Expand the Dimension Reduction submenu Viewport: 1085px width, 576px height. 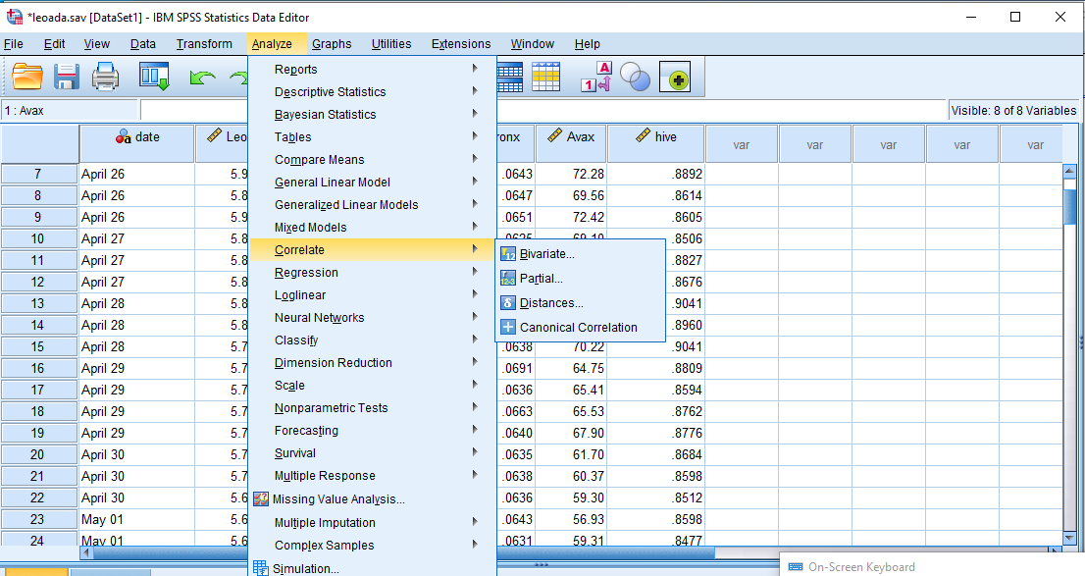pos(372,363)
